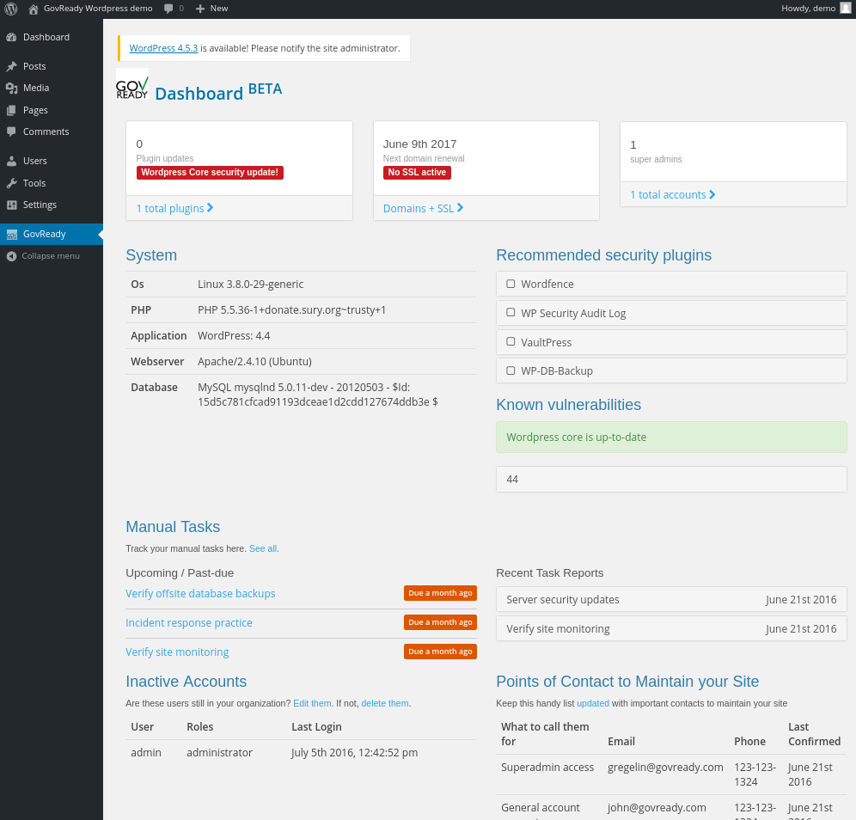Click chevron next to Domains + SSL

click(460, 208)
